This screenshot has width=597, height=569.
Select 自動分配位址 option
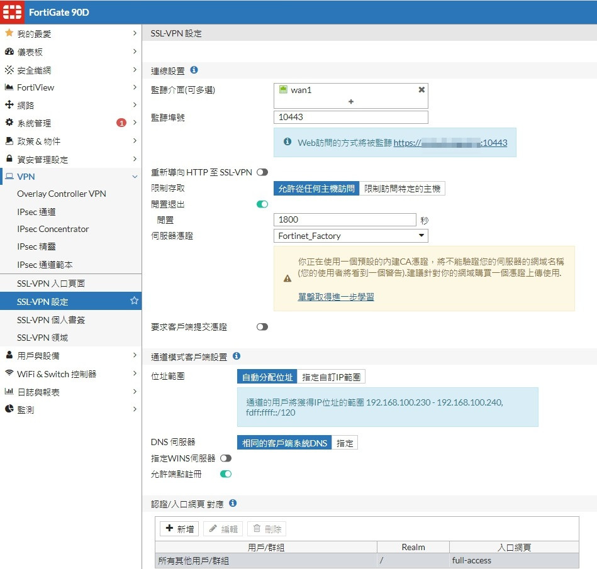coord(267,377)
